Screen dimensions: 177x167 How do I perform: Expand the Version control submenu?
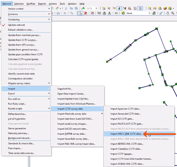[26, 9]
